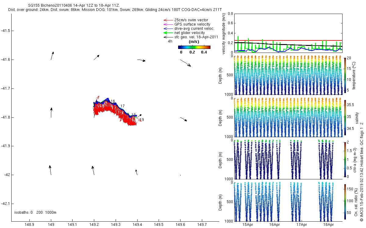Image resolution: width=366 pixels, height=228 pixels.
Task: Click the red swim vector legend arrow
Action: point(168,20)
